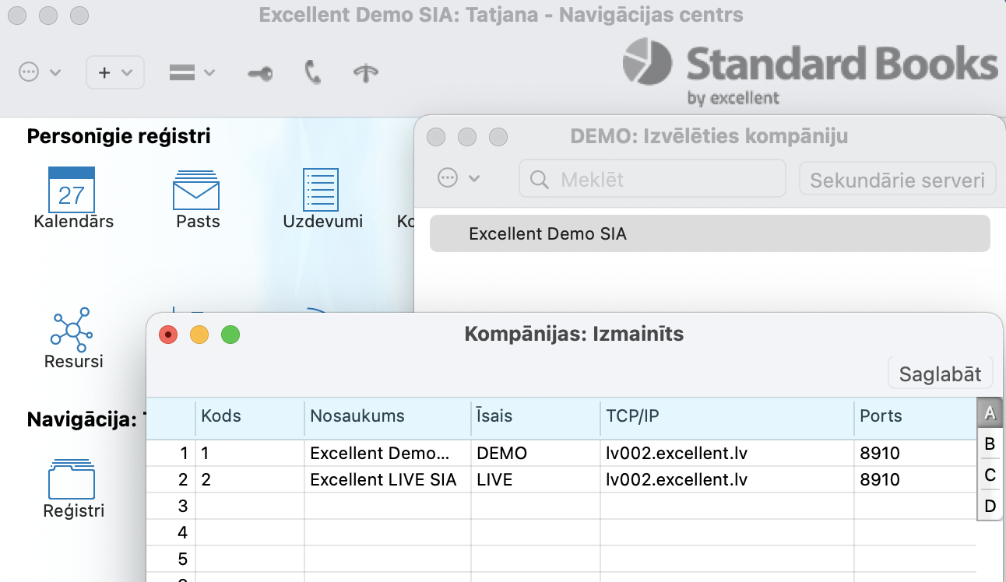
Task: Switch to tab C in Kompānijas window
Action: coord(990,475)
